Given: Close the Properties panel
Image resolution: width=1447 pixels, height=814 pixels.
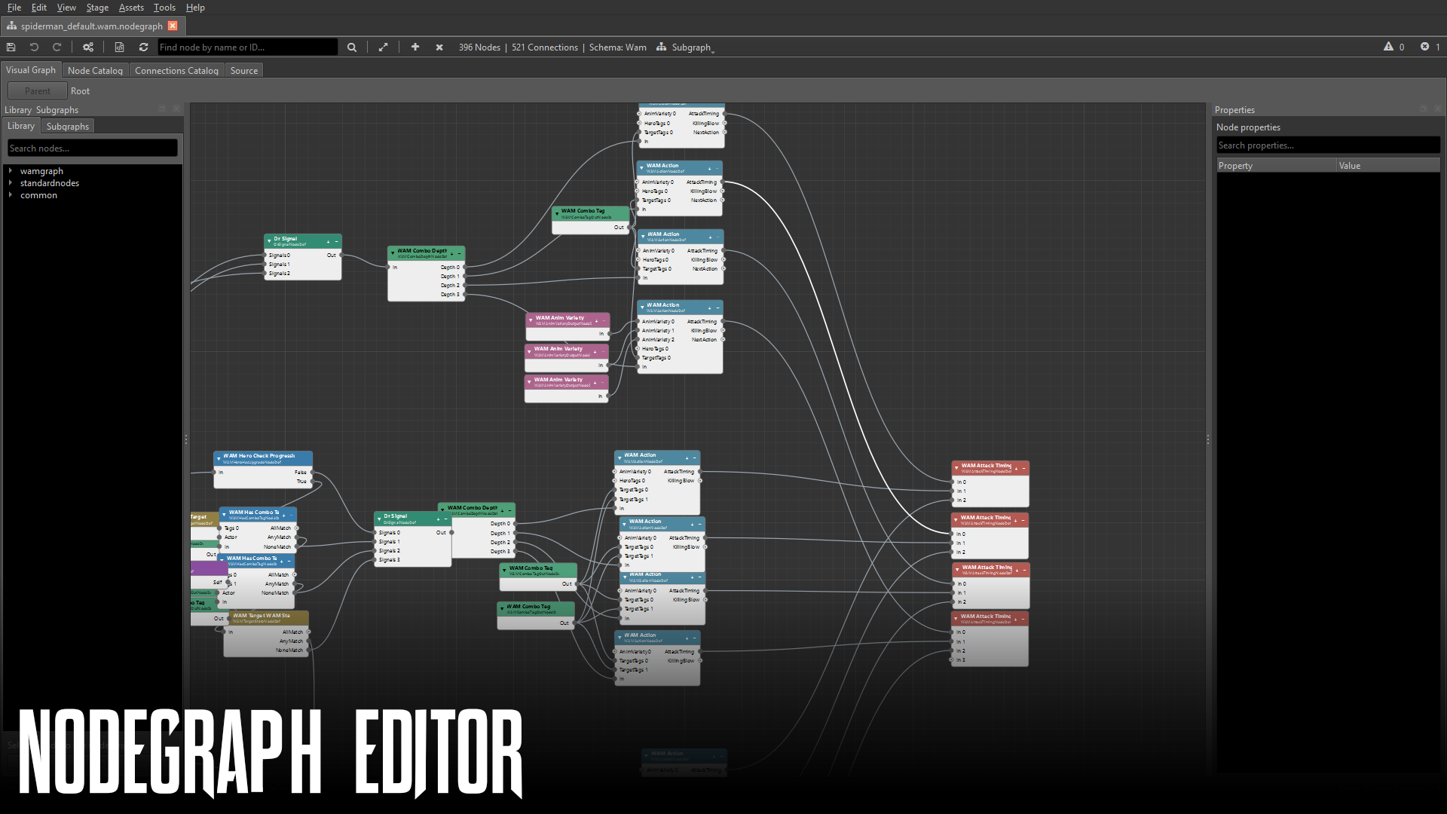Looking at the screenshot, I should 1437,109.
